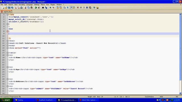Collapse the if block brace at line 5
This screenshot has height=102, width=182.
tap(8, 24)
